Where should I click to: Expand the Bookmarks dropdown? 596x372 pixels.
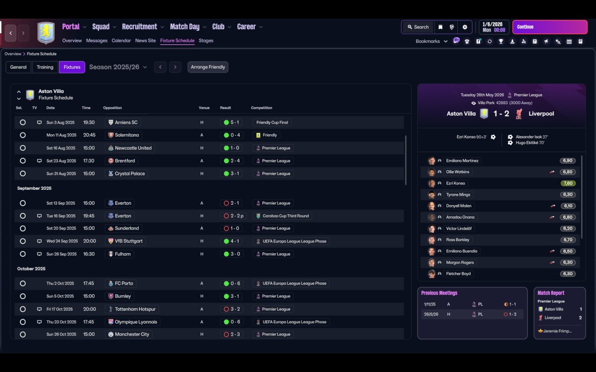point(432,41)
